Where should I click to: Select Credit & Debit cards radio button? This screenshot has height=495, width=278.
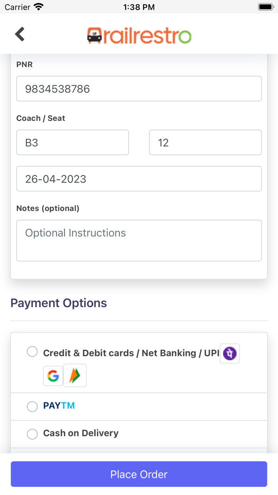point(32,352)
